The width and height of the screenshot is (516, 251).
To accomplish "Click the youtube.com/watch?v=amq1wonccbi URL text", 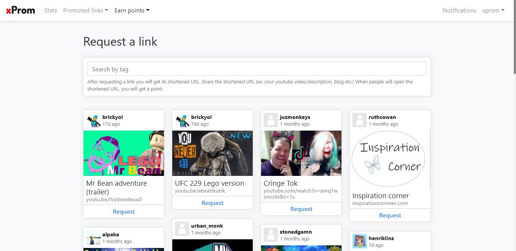I will [301, 194].
